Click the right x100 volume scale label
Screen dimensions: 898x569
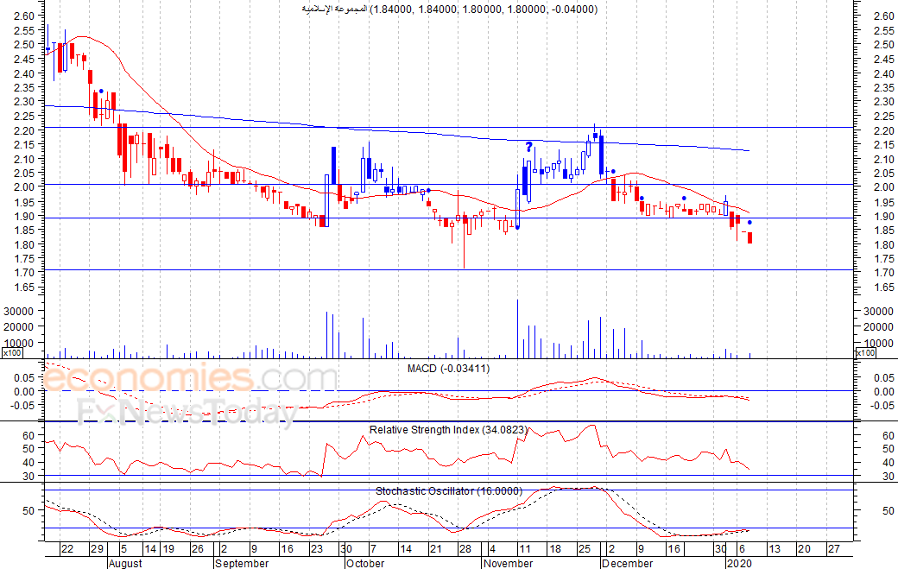(864, 353)
